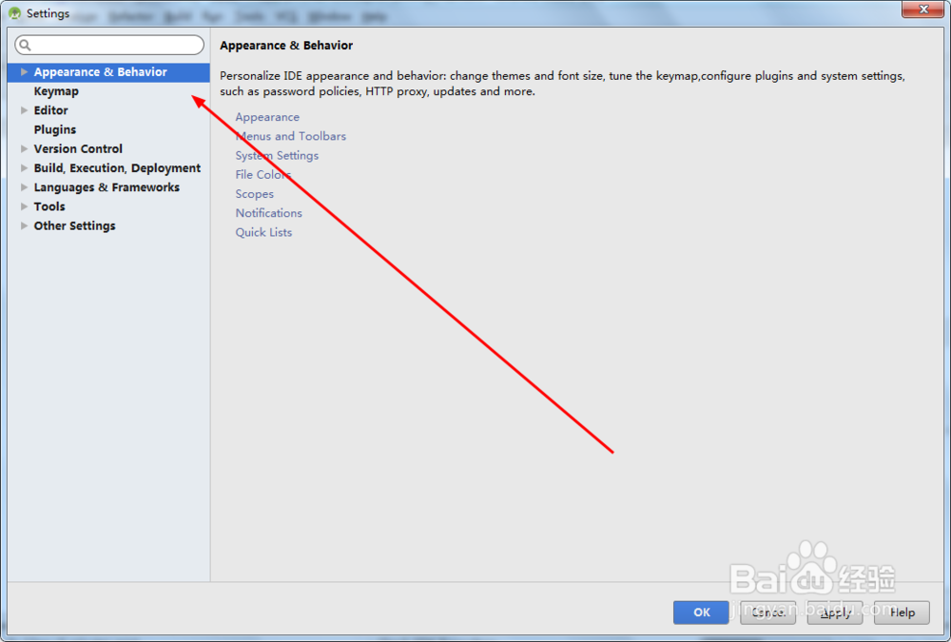Expand the Editor tree arrow
This screenshot has height=642, width=951.
(x=25, y=110)
